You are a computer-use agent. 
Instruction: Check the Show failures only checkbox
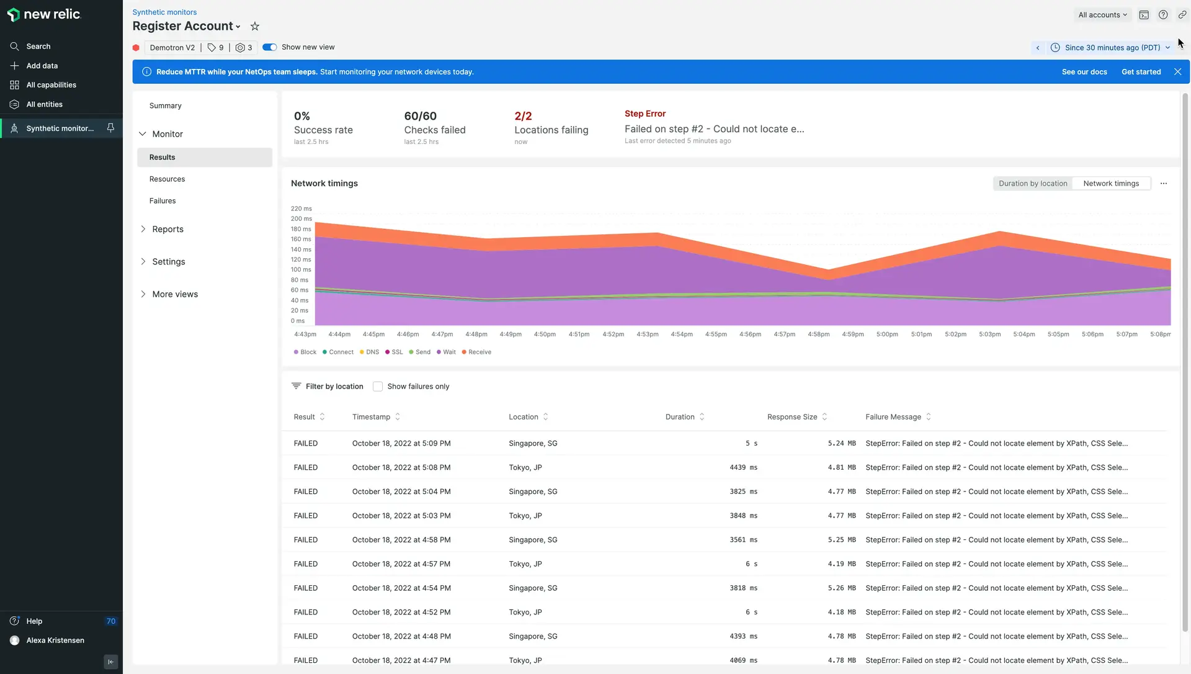tap(378, 387)
